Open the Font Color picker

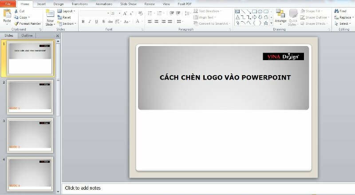(x=139, y=21)
